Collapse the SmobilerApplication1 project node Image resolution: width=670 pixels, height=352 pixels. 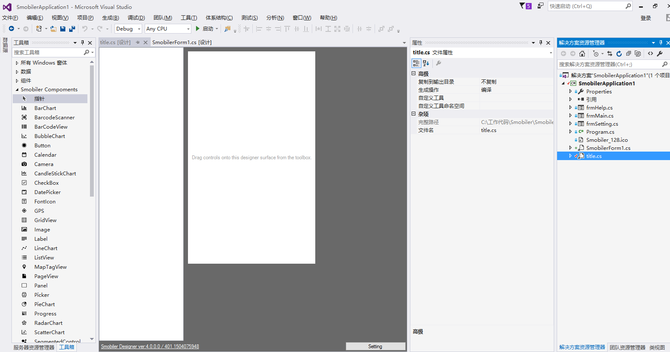point(563,83)
